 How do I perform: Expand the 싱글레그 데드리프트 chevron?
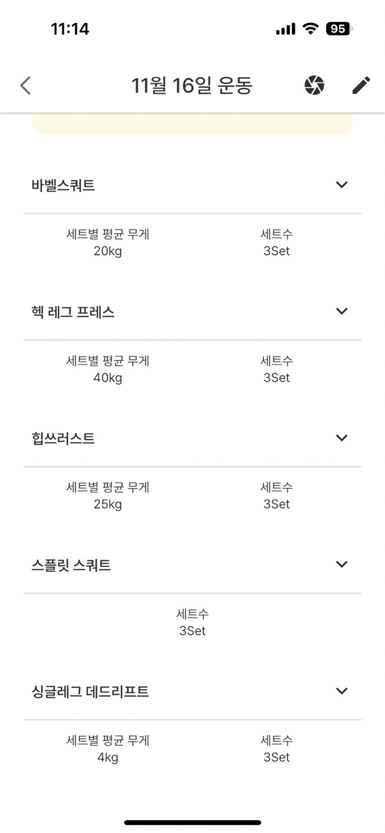pos(342,691)
